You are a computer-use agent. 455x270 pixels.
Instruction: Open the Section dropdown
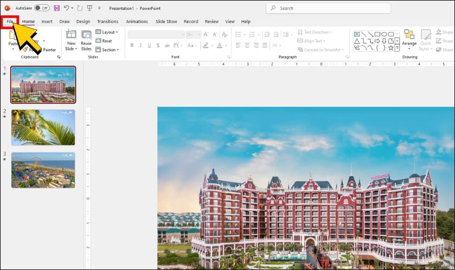click(x=107, y=50)
